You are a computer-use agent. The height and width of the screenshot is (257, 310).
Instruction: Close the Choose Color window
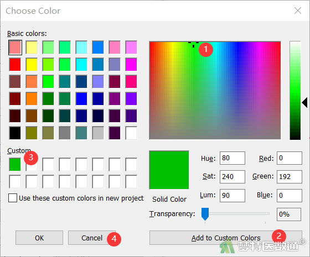click(298, 11)
